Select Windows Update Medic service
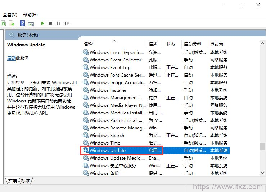266x192 pixels. click(x=156, y=158)
